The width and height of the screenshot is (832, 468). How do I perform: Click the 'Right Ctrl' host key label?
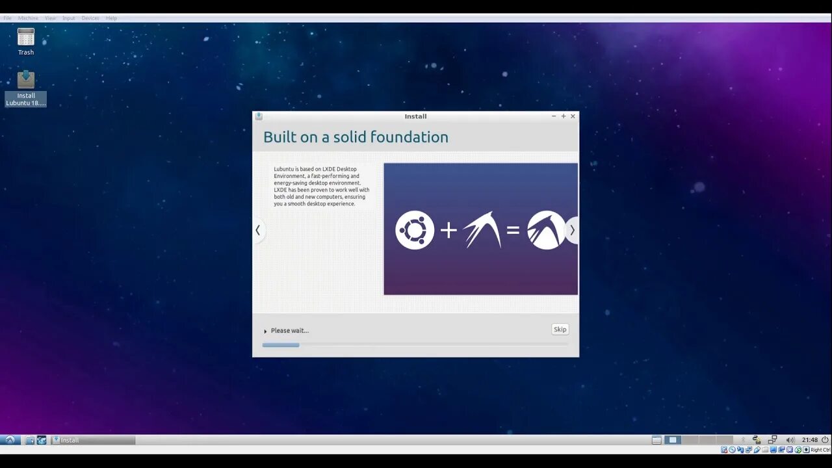[820, 450]
